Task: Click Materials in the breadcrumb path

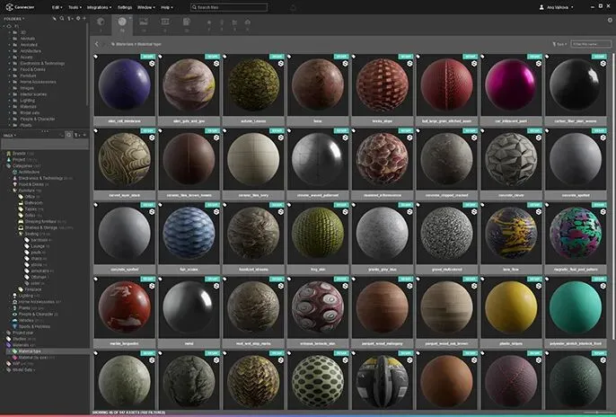Action: tap(125, 43)
